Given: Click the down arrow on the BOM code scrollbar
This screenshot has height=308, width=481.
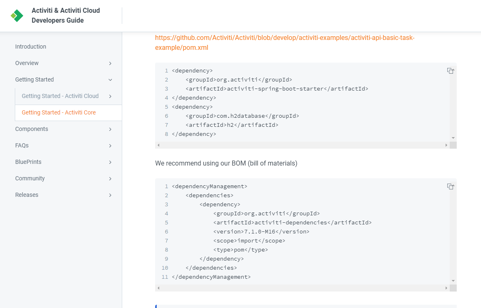Looking at the screenshot, I should [x=453, y=280].
